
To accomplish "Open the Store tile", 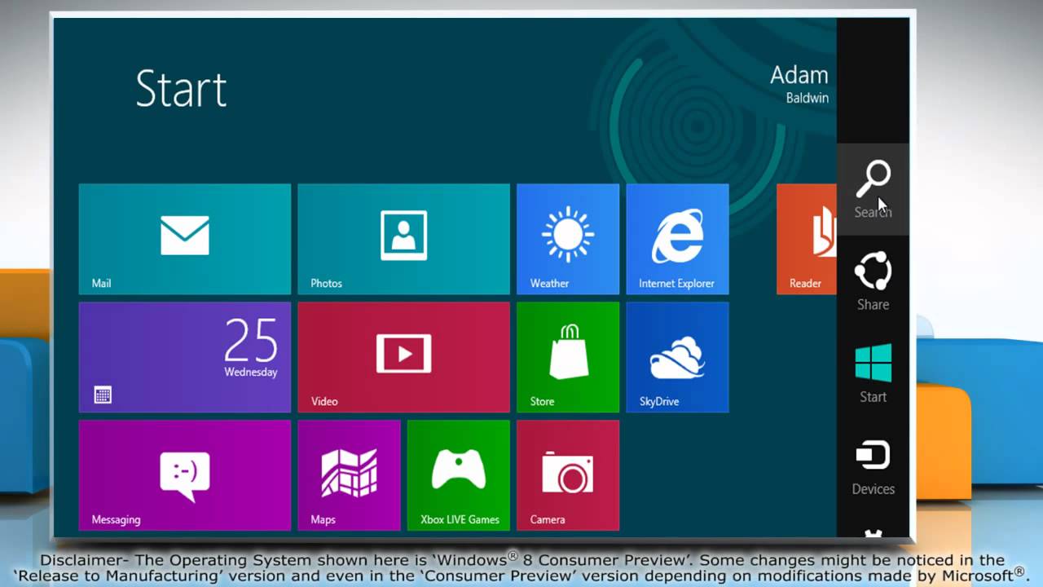I will coord(568,357).
